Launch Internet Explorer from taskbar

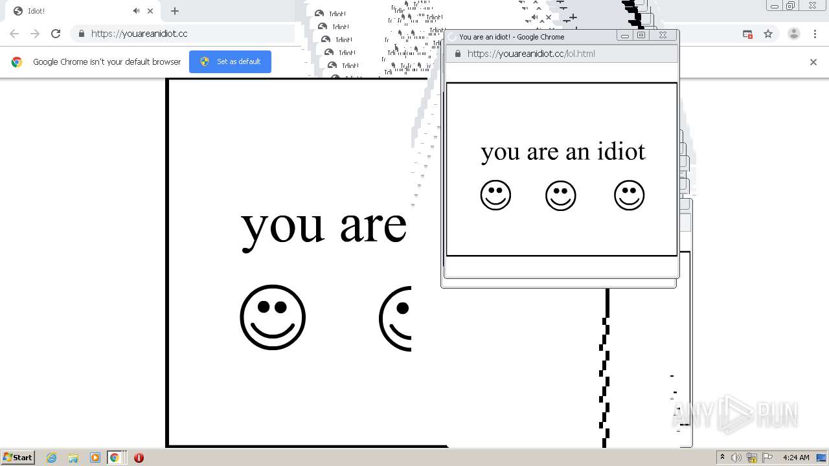click(x=52, y=458)
